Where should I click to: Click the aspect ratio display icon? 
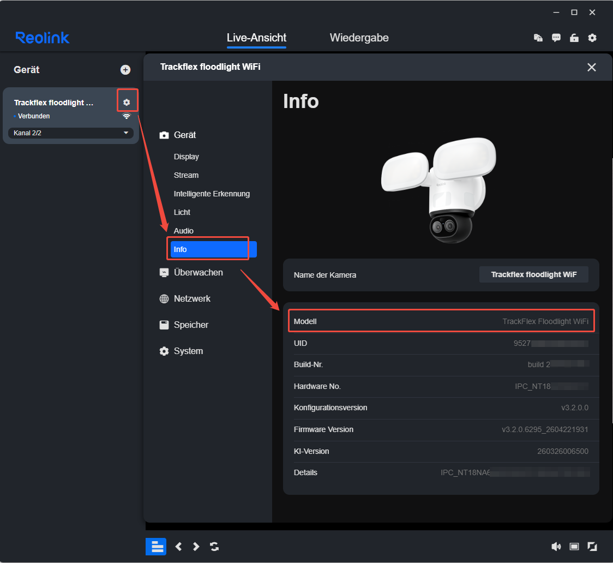(574, 547)
